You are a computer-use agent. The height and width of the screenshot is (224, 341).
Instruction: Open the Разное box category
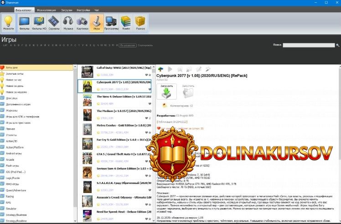coord(140,23)
